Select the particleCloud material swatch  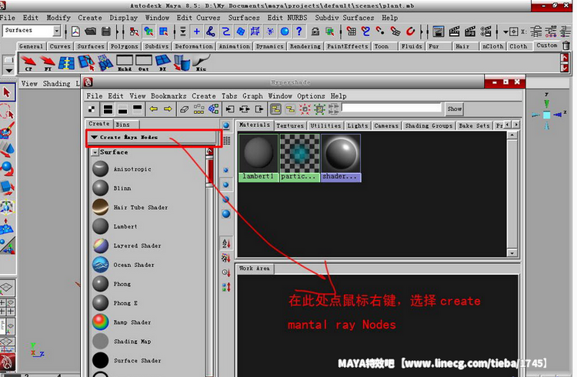299,158
